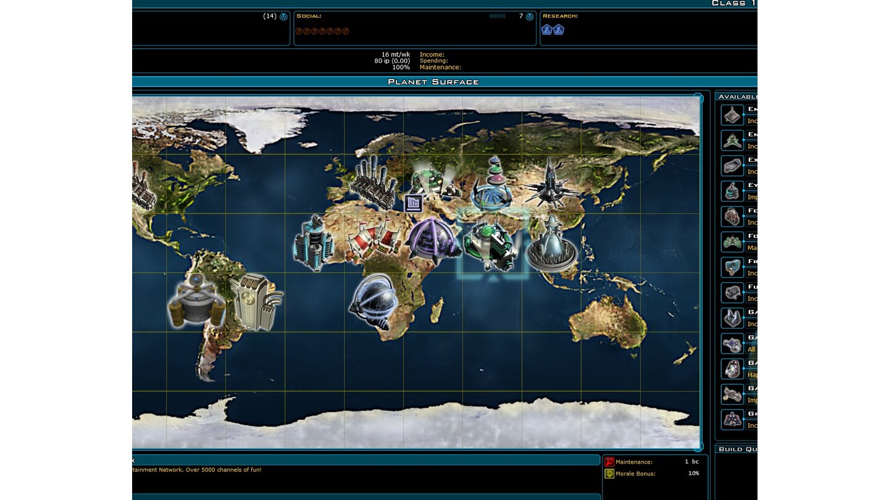
Task: Click the 'Income:' label
Action: [432, 54]
